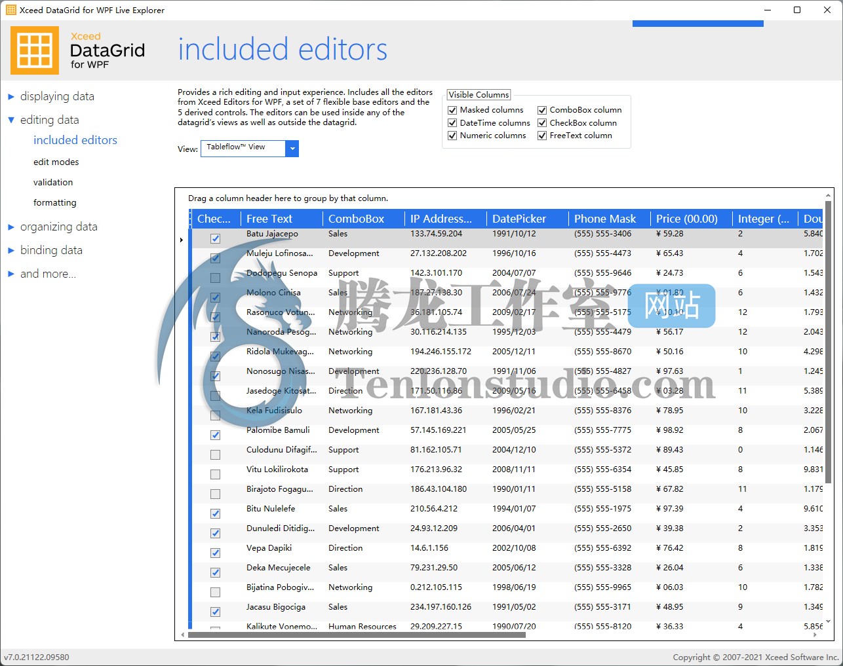
Task: Click the Chec... column header
Action: 216,219
